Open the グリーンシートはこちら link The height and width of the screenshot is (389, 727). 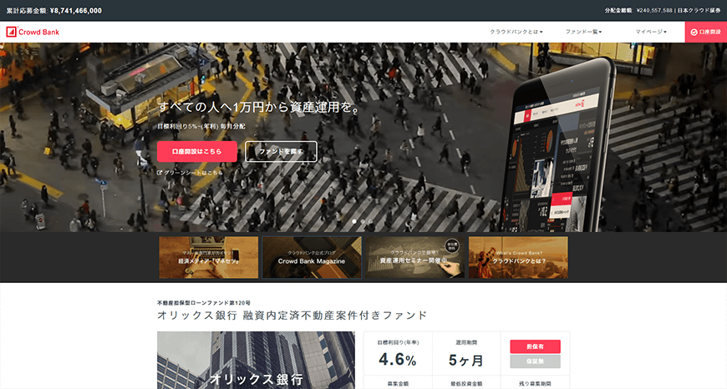190,173
